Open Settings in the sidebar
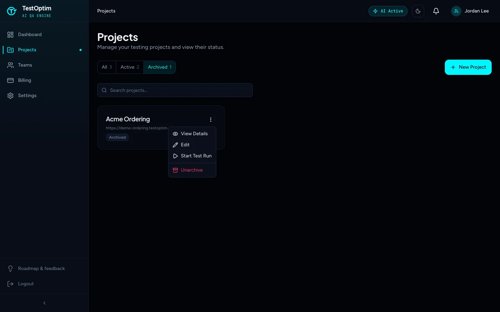Screen dimensions: 500x312 tap(44, 96)
